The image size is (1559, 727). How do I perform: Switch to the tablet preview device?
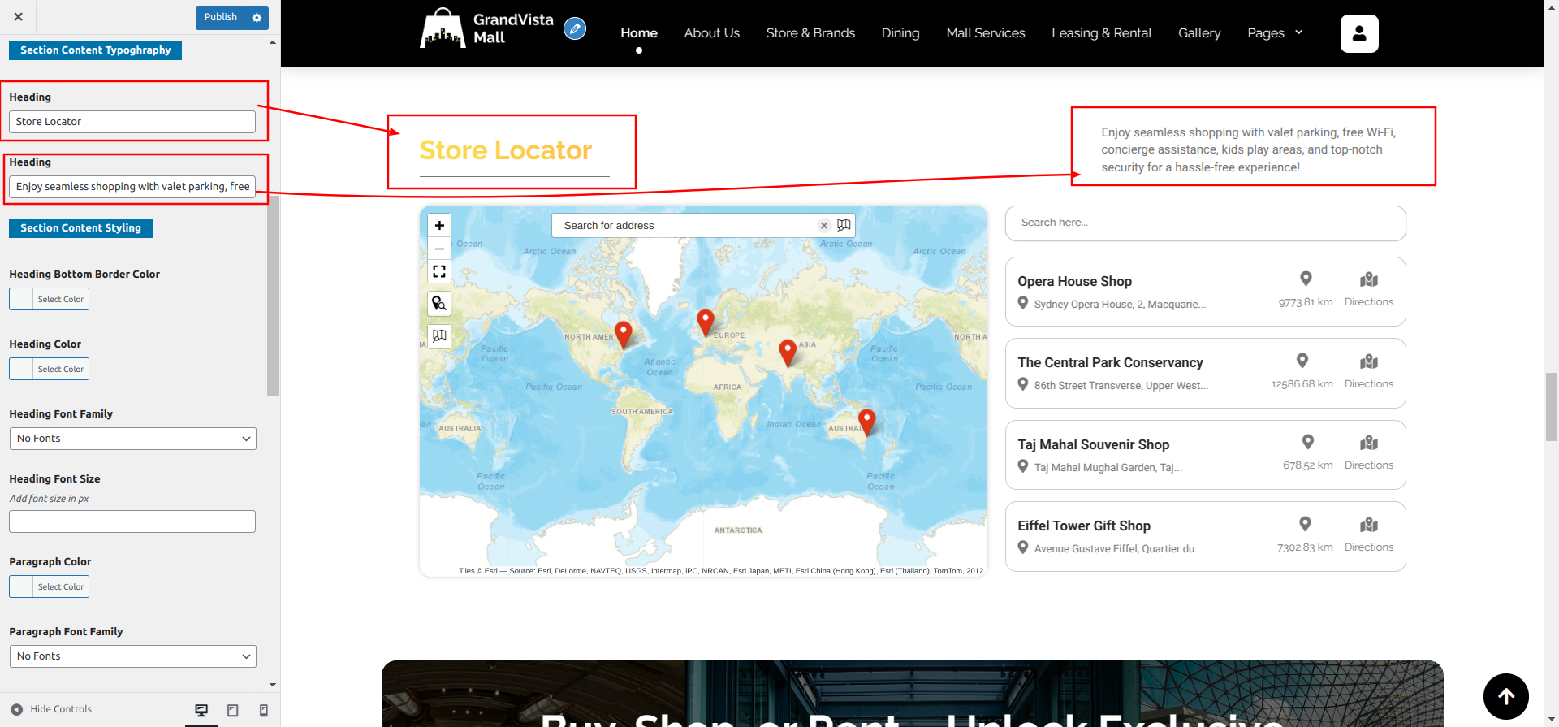[x=233, y=710]
